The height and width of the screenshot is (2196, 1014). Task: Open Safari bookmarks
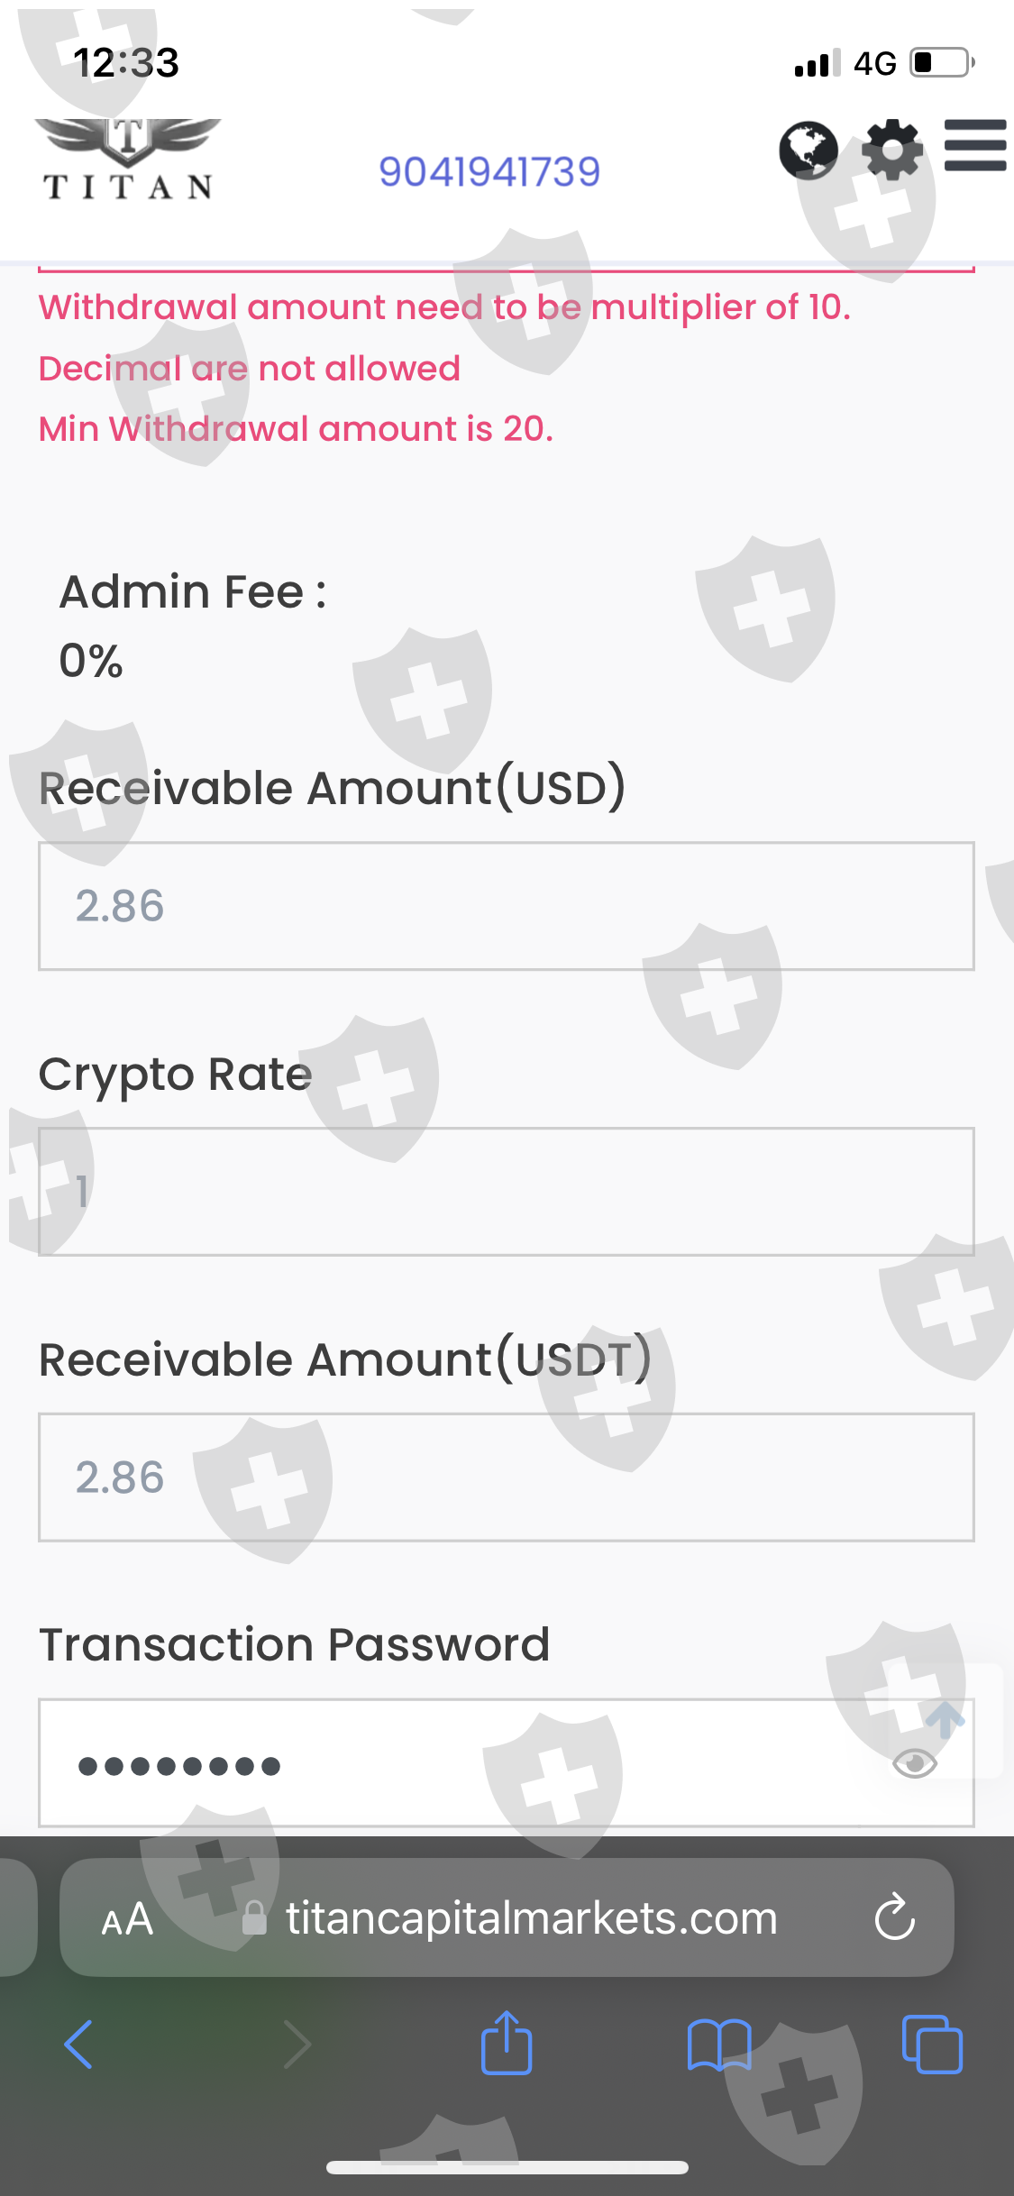[718, 2045]
